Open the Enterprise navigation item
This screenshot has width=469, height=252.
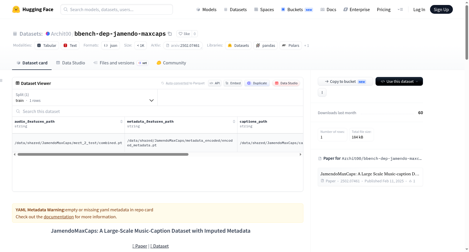pyautogui.click(x=356, y=9)
